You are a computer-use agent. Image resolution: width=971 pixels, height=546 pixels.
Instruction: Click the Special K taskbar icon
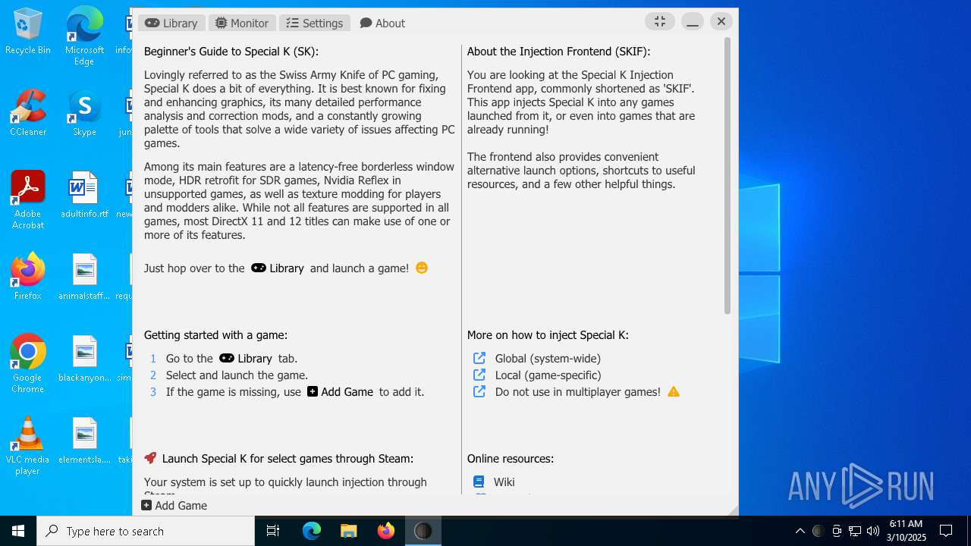click(x=423, y=531)
